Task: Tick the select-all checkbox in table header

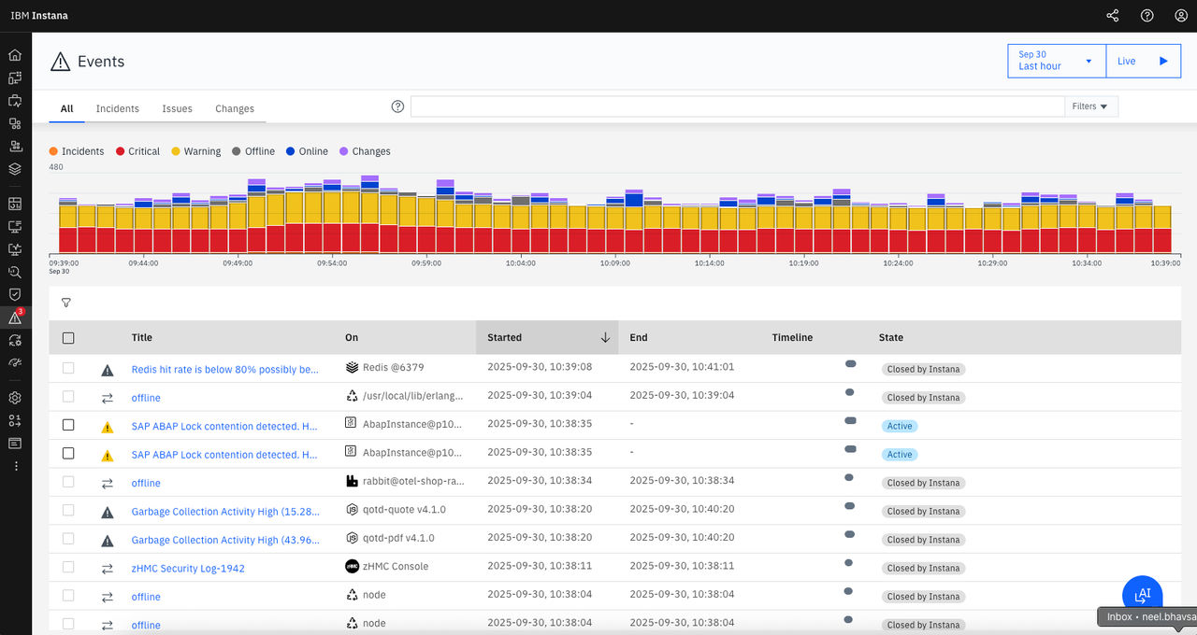Action: pos(68,338)
